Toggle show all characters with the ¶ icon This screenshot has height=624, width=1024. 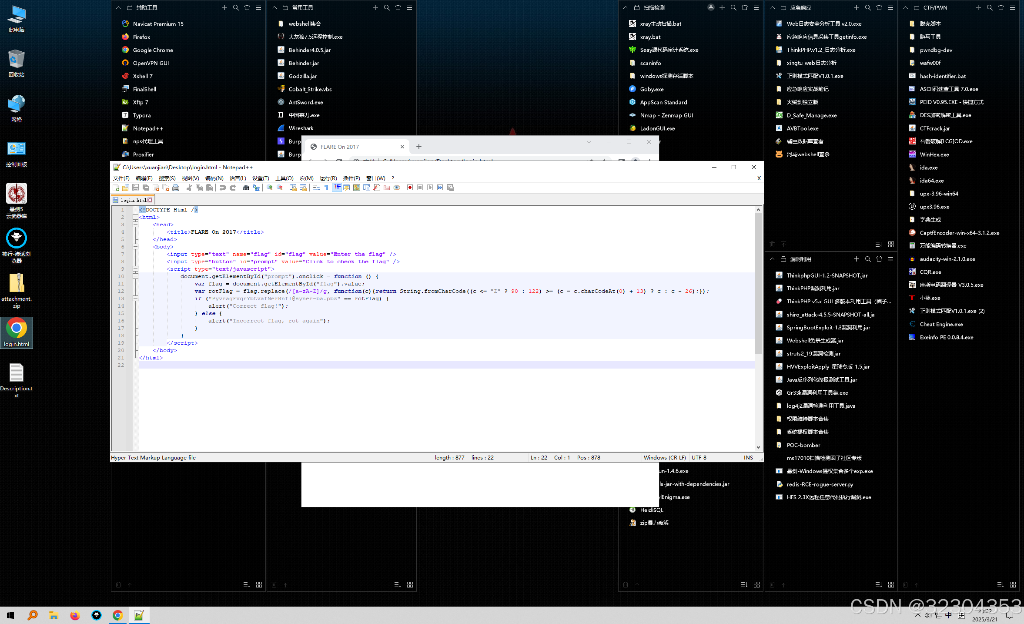[x=326, y=188]
